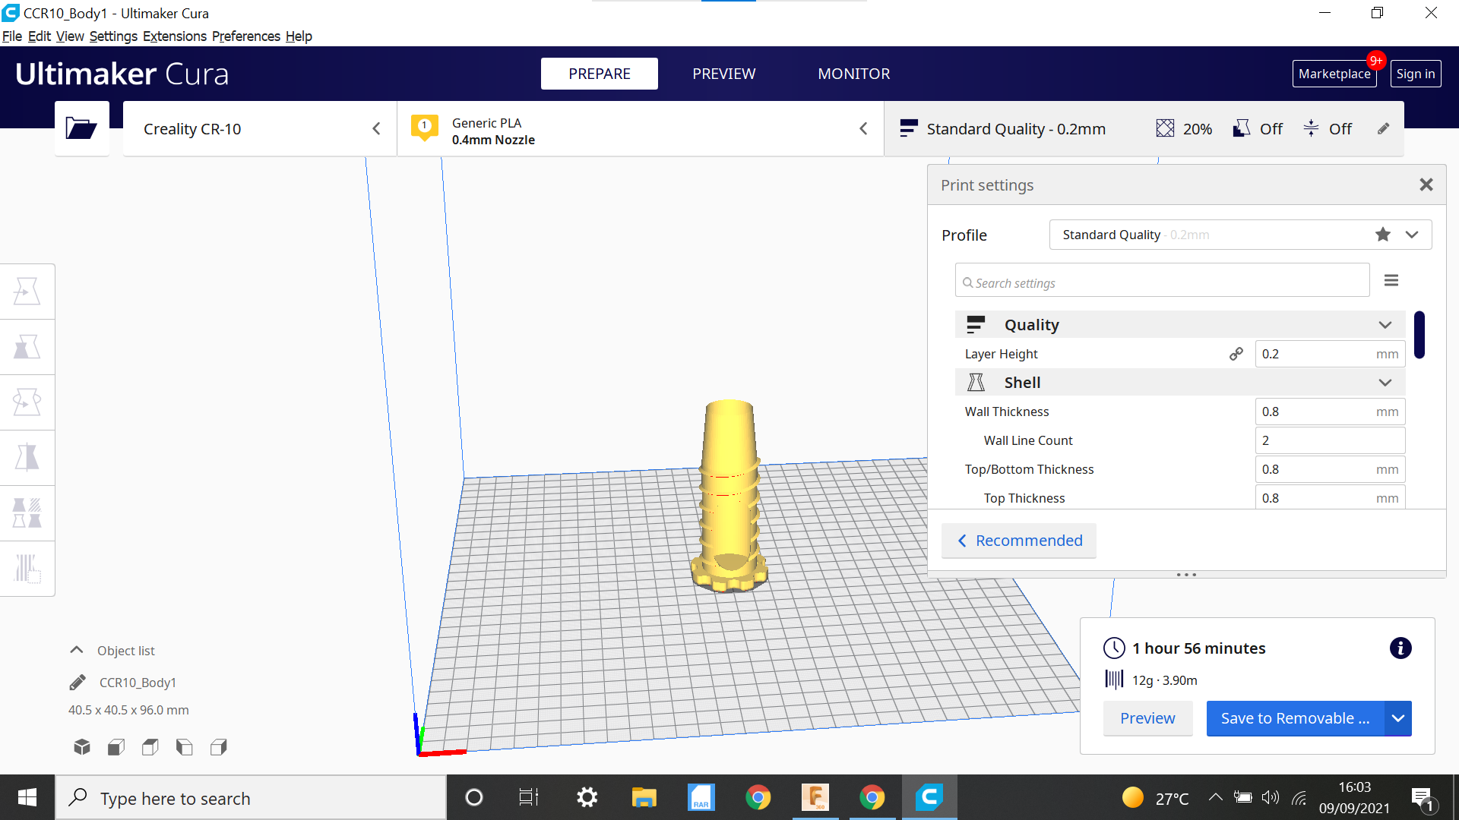The width and height of the screenshot is (1459, 820).
Task: Switch to top view
Action: [150, 747]
